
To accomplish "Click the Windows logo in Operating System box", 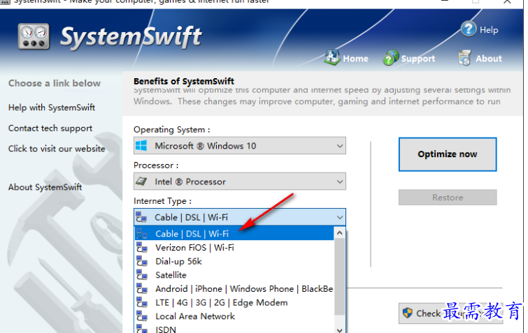I will point(141,145).
